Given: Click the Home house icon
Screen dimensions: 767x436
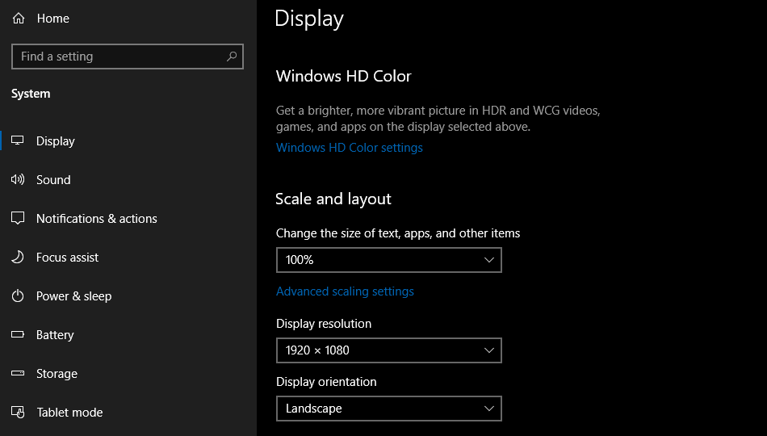Looking at the screenshot, I should pyautogui.click(x=19, y=18).
